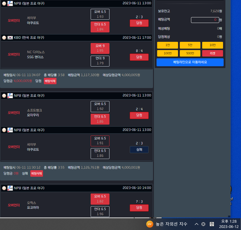Click 베팅라인으로 이동하세요 blue button

(190, 62)
